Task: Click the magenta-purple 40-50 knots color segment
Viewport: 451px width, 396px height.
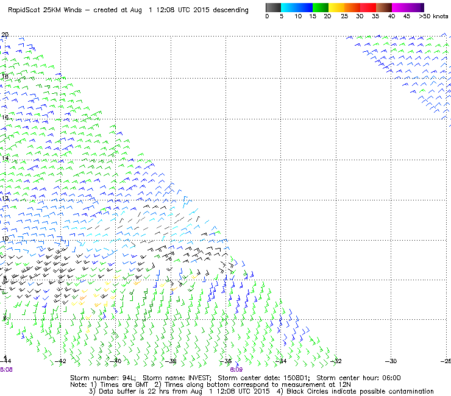Action: (408, 7)
